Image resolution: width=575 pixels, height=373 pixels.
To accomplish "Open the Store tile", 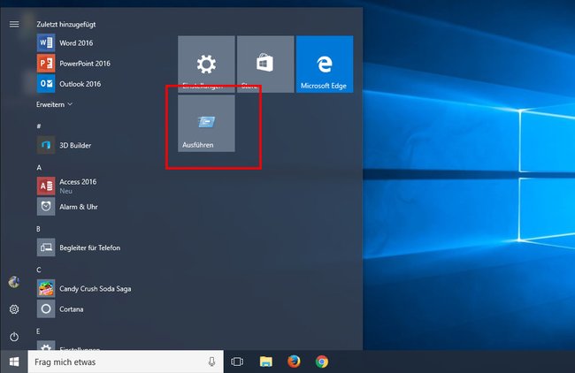I will coord(265,65).
